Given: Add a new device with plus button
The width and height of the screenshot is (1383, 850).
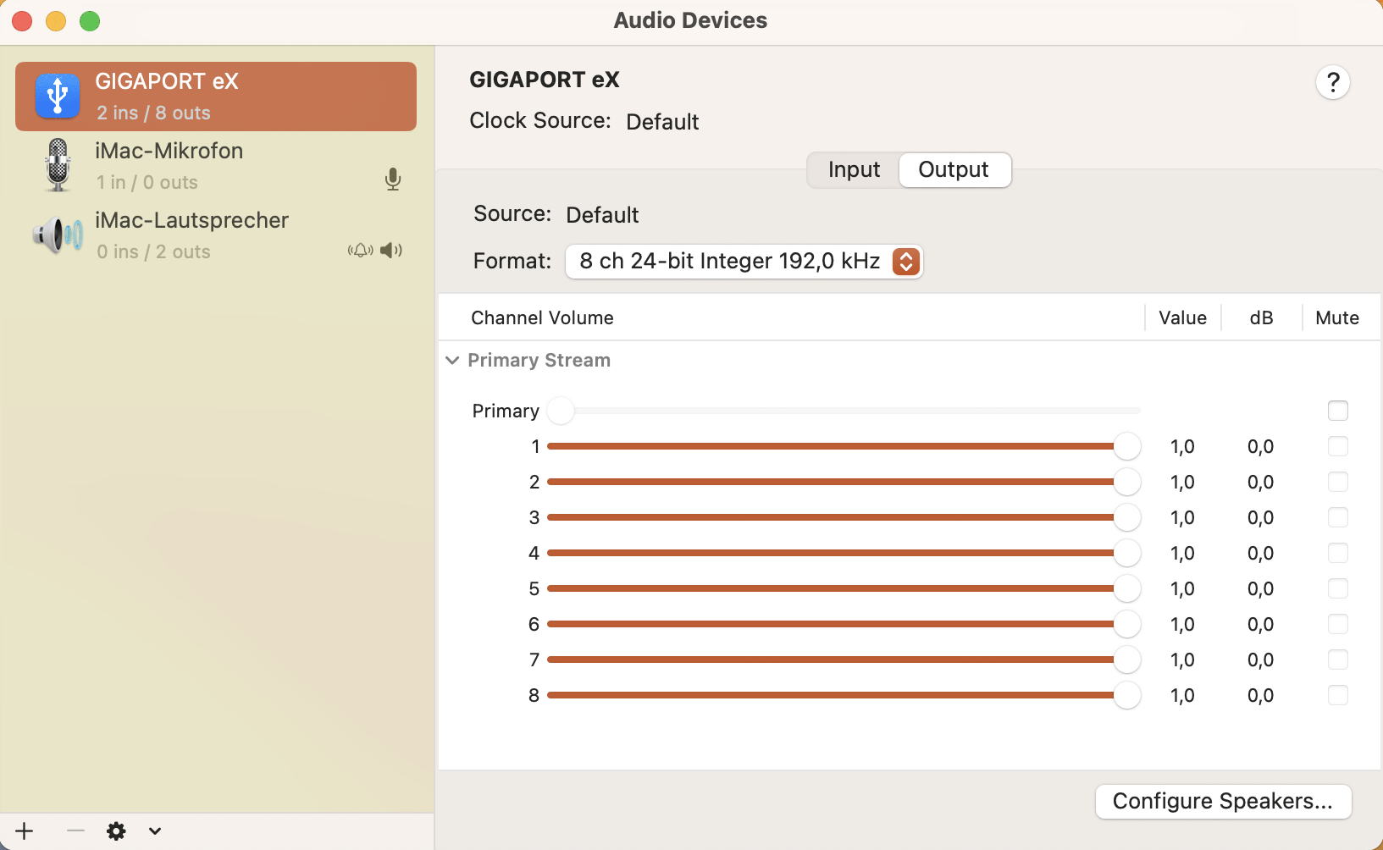Looking at the screenshot, I should (x=25, y=831).
